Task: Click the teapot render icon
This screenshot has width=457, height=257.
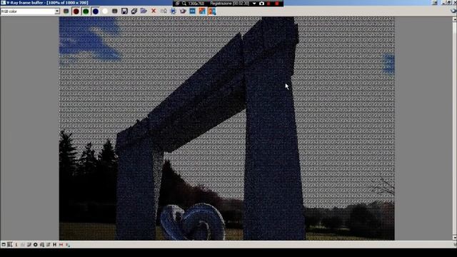Action: tap(183, 11)
